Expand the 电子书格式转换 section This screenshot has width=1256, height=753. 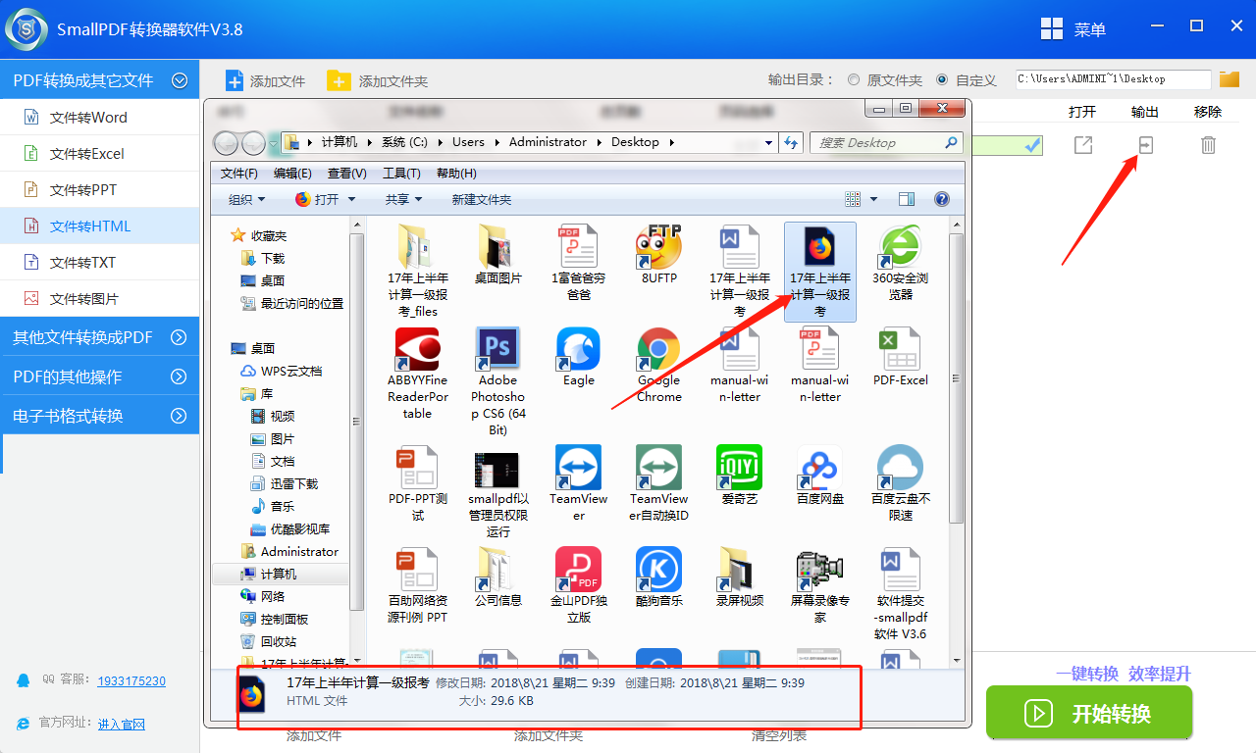pyautogui.click(x=180, y=416)
